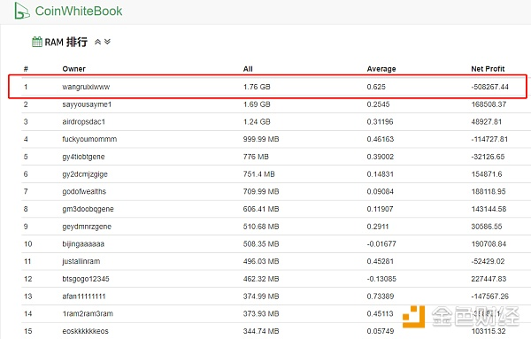531x339 pixels.
Task: Click the average value 0.31196
Action: (381, 121)
